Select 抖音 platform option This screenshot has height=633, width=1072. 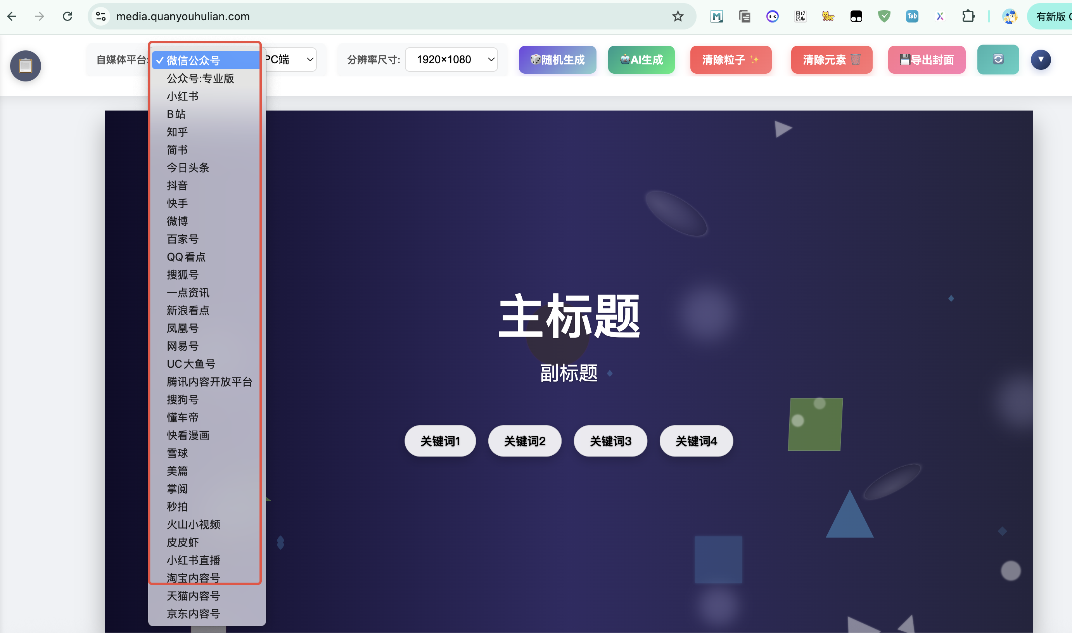(177, 185)
